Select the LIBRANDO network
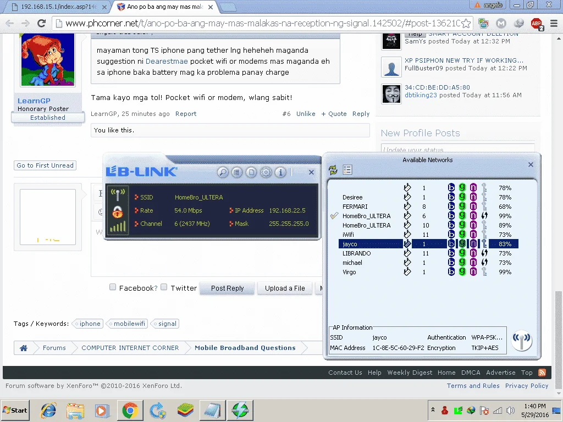 (428, 253)
